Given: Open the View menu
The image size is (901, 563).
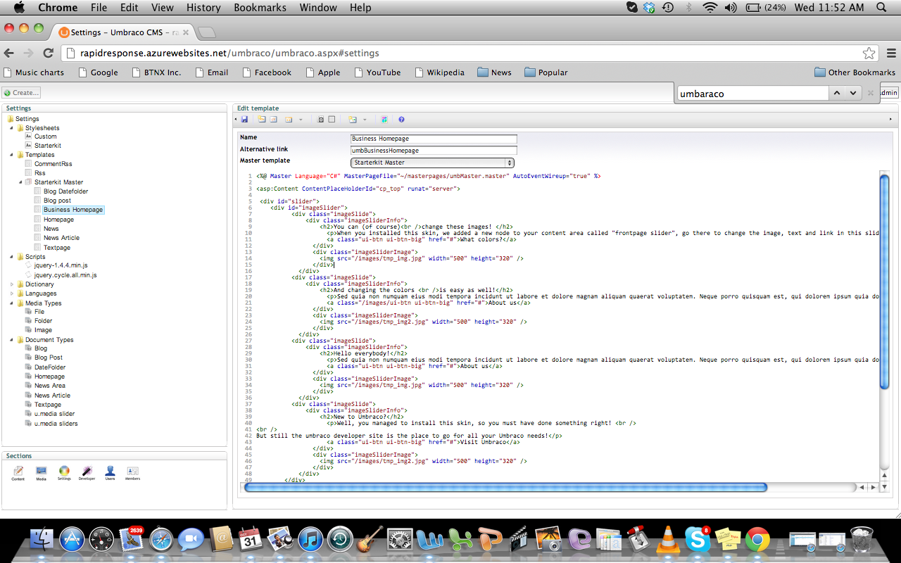Looking at the screenshot, I should (163, 8).
